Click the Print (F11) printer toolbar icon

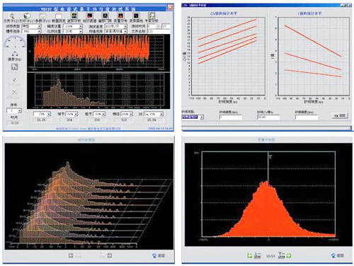[x=28, y=16]
